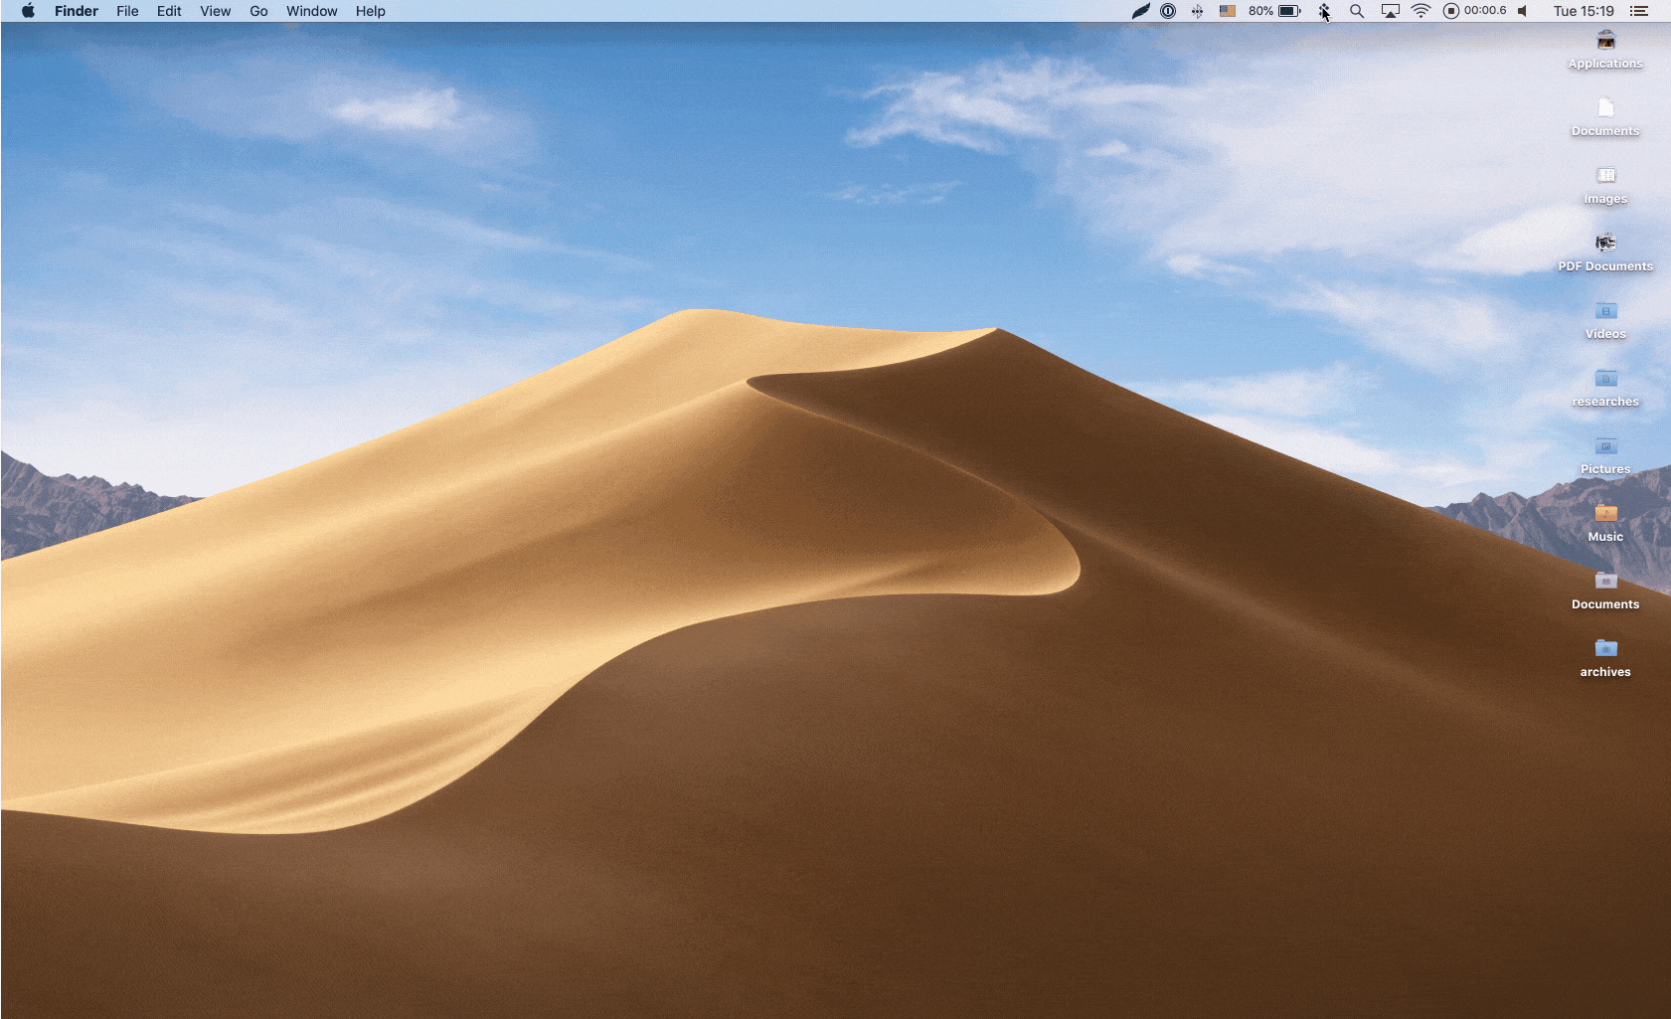Screen dimensions: 1671x1019
Task: Select the Pictures folder on desktop
Action: (x=1605, y=456)
